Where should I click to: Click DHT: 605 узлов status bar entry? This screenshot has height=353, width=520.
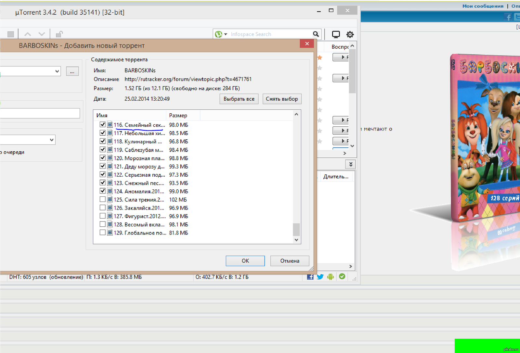click(x=46, y=277)
